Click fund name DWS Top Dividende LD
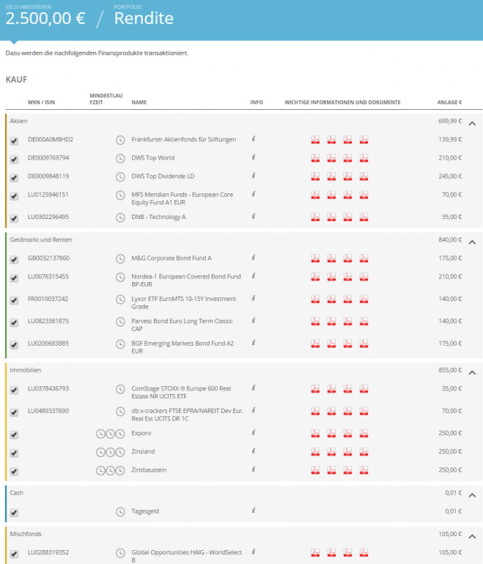 click(163, 177)
